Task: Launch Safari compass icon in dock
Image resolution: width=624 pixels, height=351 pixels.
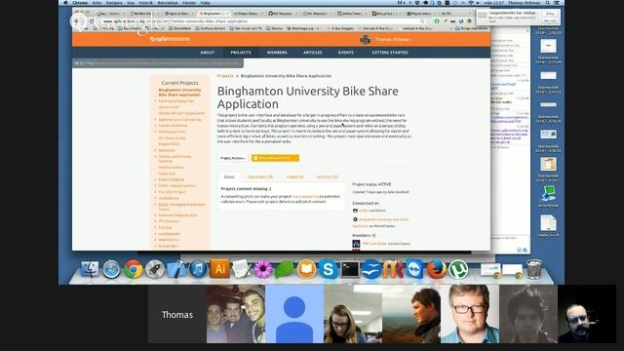Action: click(x=111, y=270)
